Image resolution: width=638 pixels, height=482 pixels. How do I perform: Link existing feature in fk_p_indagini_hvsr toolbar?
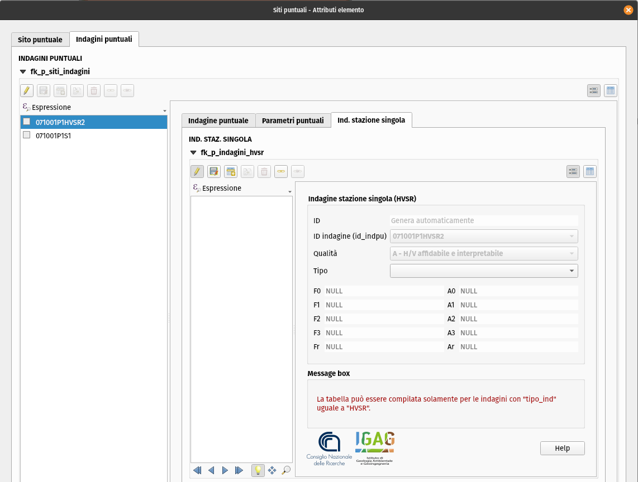point(281,171)
